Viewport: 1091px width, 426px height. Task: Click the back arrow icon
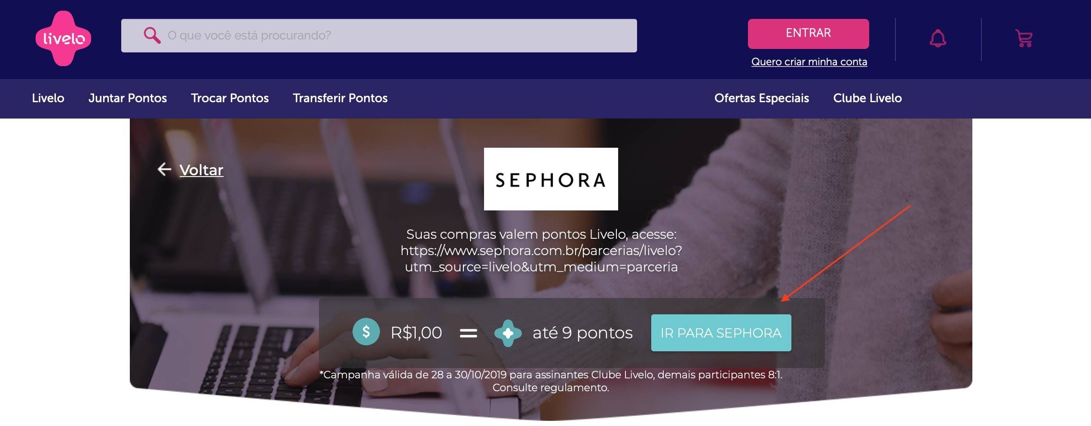click(x=164, y=170)
